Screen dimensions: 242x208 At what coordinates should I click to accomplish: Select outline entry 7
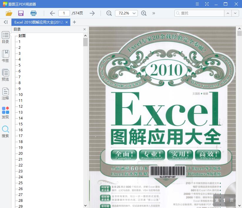[x=19, y=77]
